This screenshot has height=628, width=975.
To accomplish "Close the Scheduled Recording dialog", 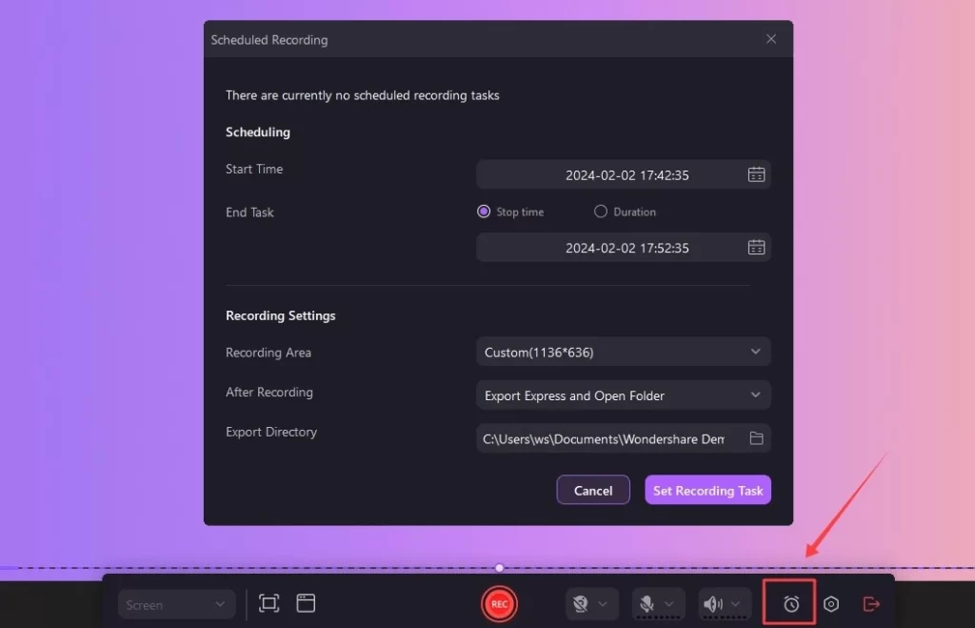I will click(x=771, y=39).
